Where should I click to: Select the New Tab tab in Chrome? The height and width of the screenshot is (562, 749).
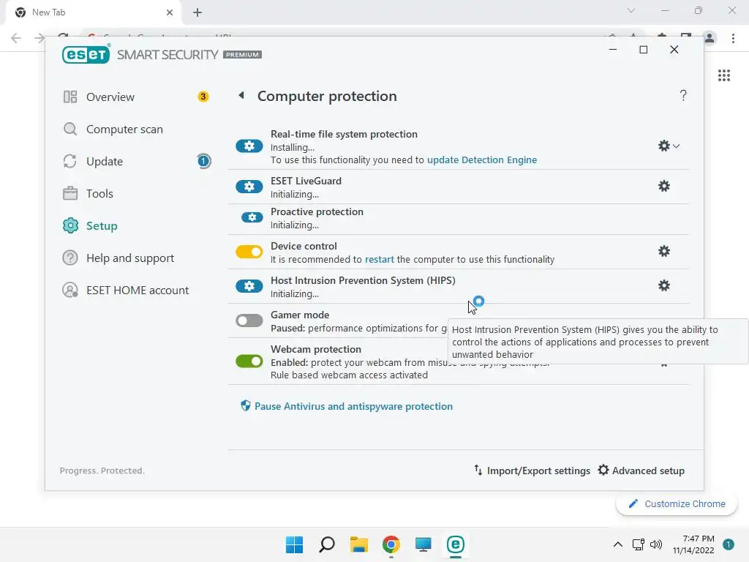[93, 12]
